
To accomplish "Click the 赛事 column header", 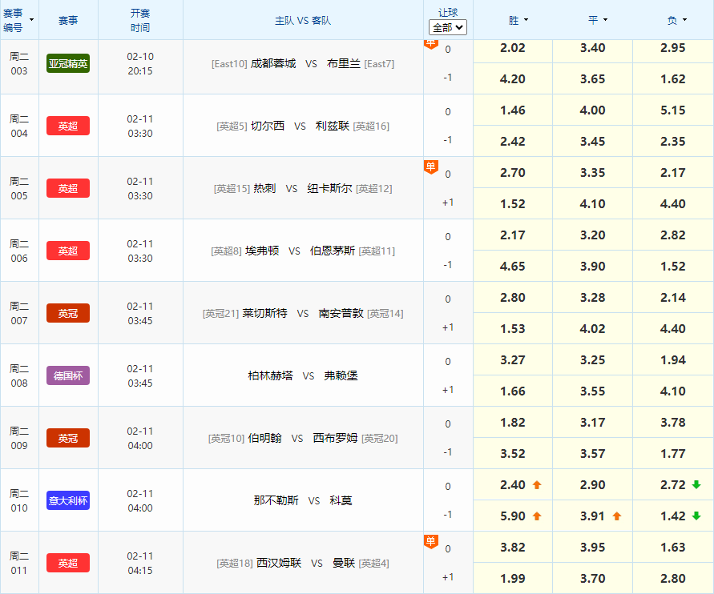I will point(68,20).
